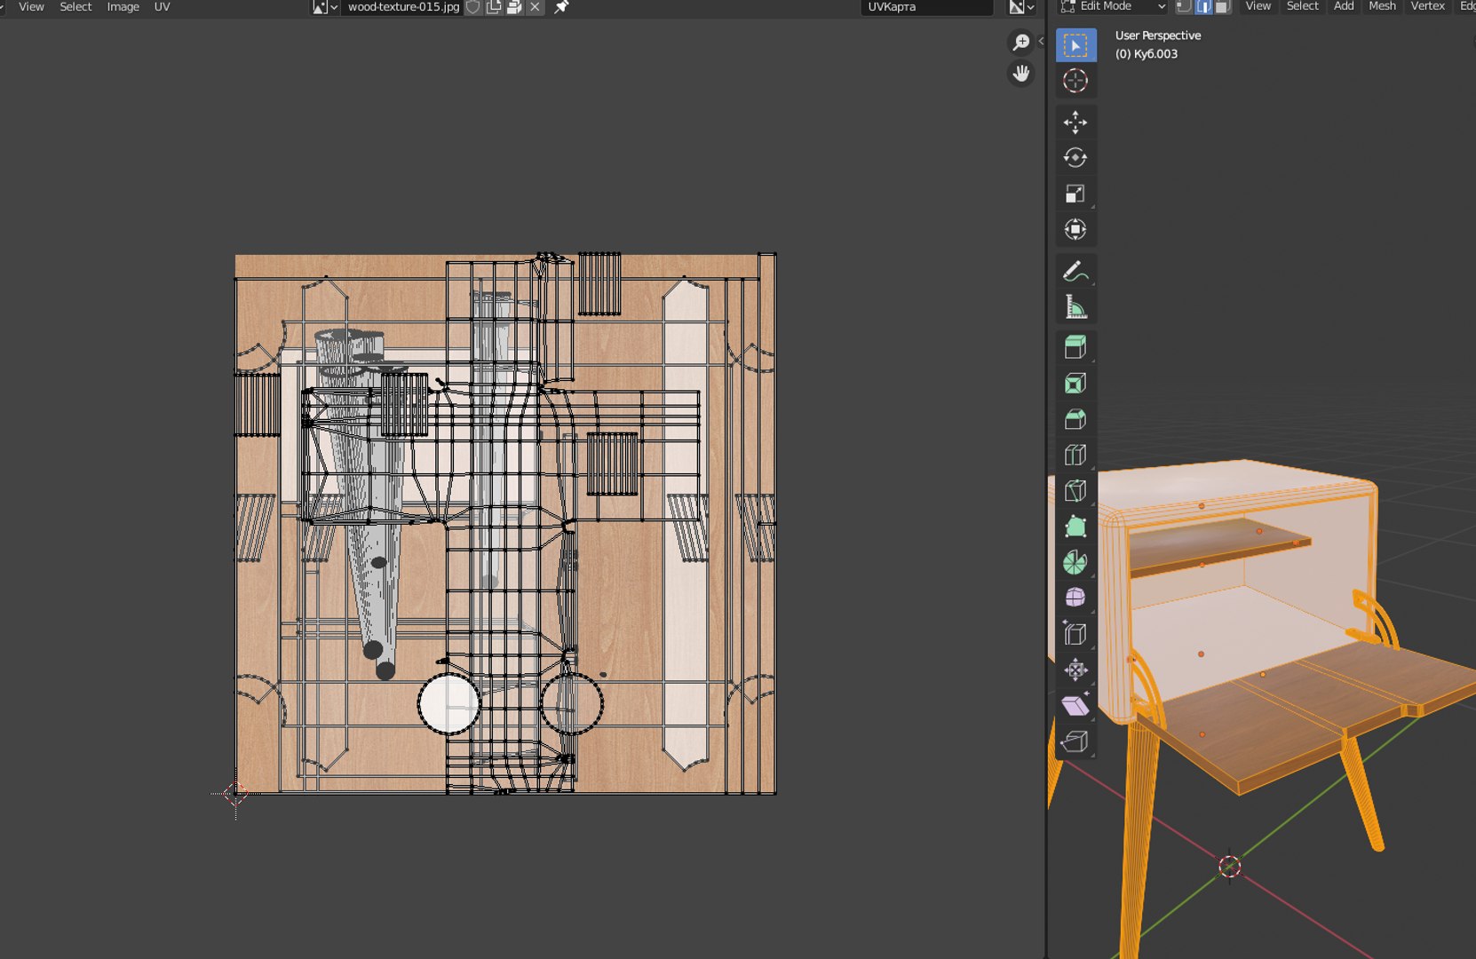Select the Select Box tool
Viewport: 1476px width, 959px height.
coord(1075,45)
